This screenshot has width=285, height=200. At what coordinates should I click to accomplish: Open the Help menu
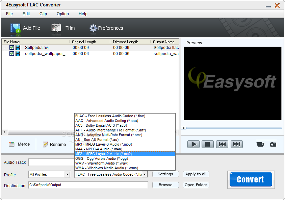pyautogui.click(x=83, y=14)
